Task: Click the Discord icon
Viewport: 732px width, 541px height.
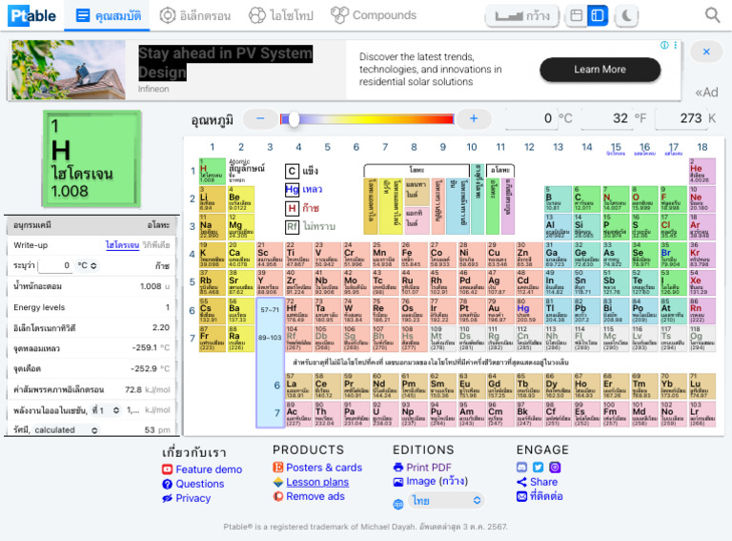Action: point(522,468)
